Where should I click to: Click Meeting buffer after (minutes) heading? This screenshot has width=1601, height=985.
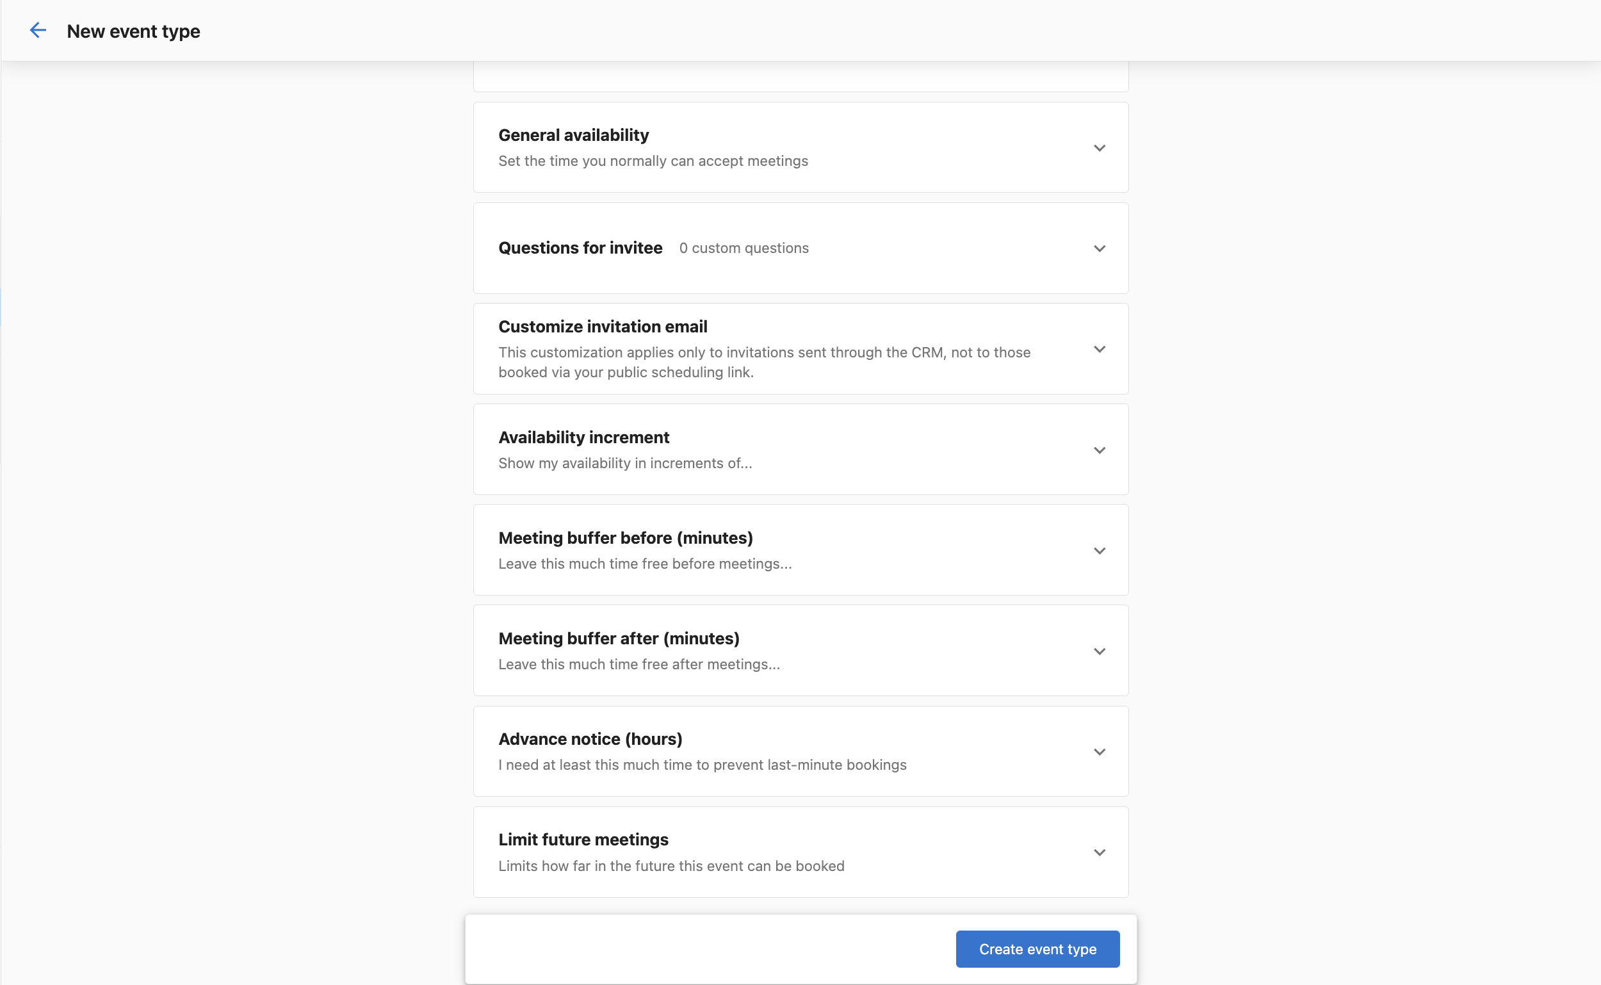(619, 639)
